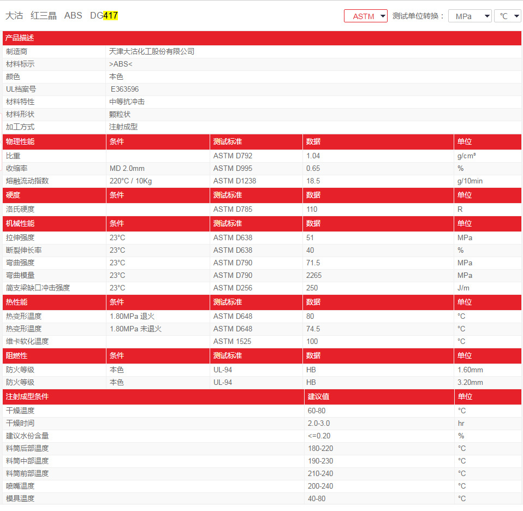Click shrinkage condition MD 2.0mm
523x511 pixels.
(x=127, y=169)
